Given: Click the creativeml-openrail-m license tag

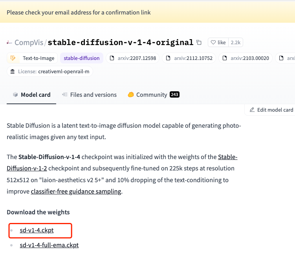Looking at the screenshot, I should pos(64,71).
